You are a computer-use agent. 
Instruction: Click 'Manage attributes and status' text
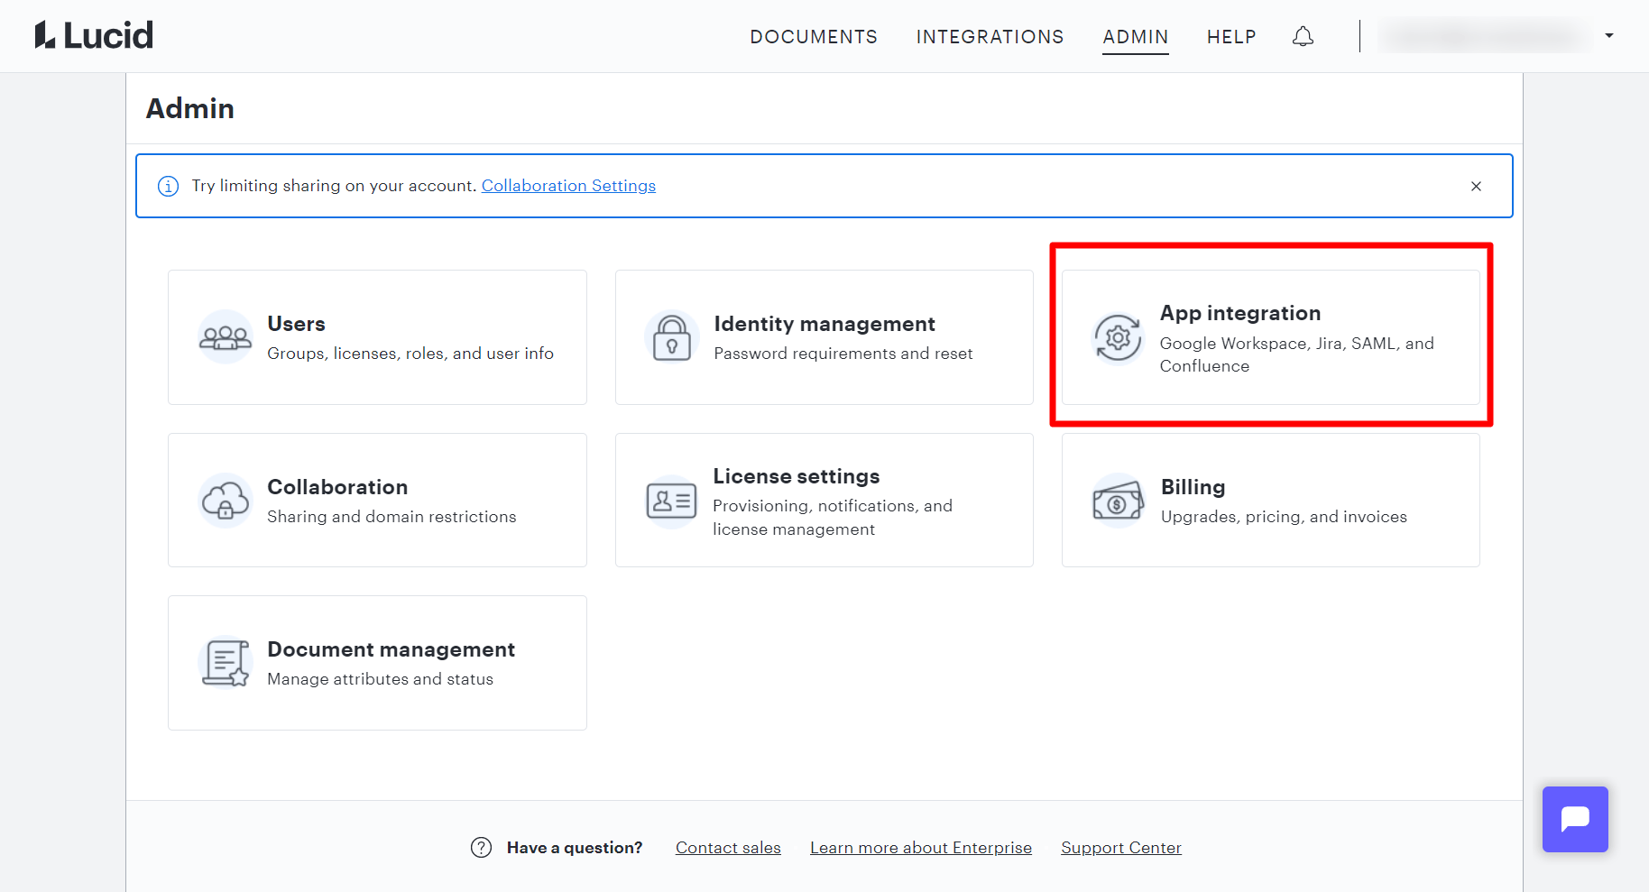[380, 679]
